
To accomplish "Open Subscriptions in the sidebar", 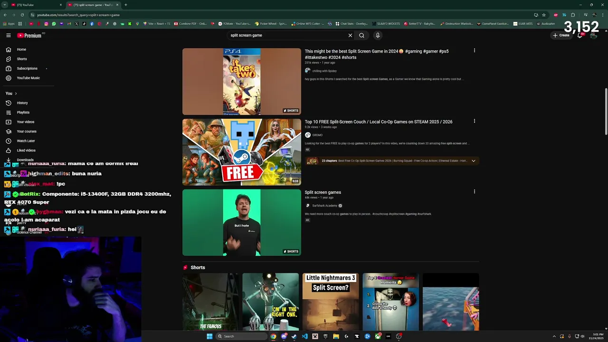I will 27,68.
